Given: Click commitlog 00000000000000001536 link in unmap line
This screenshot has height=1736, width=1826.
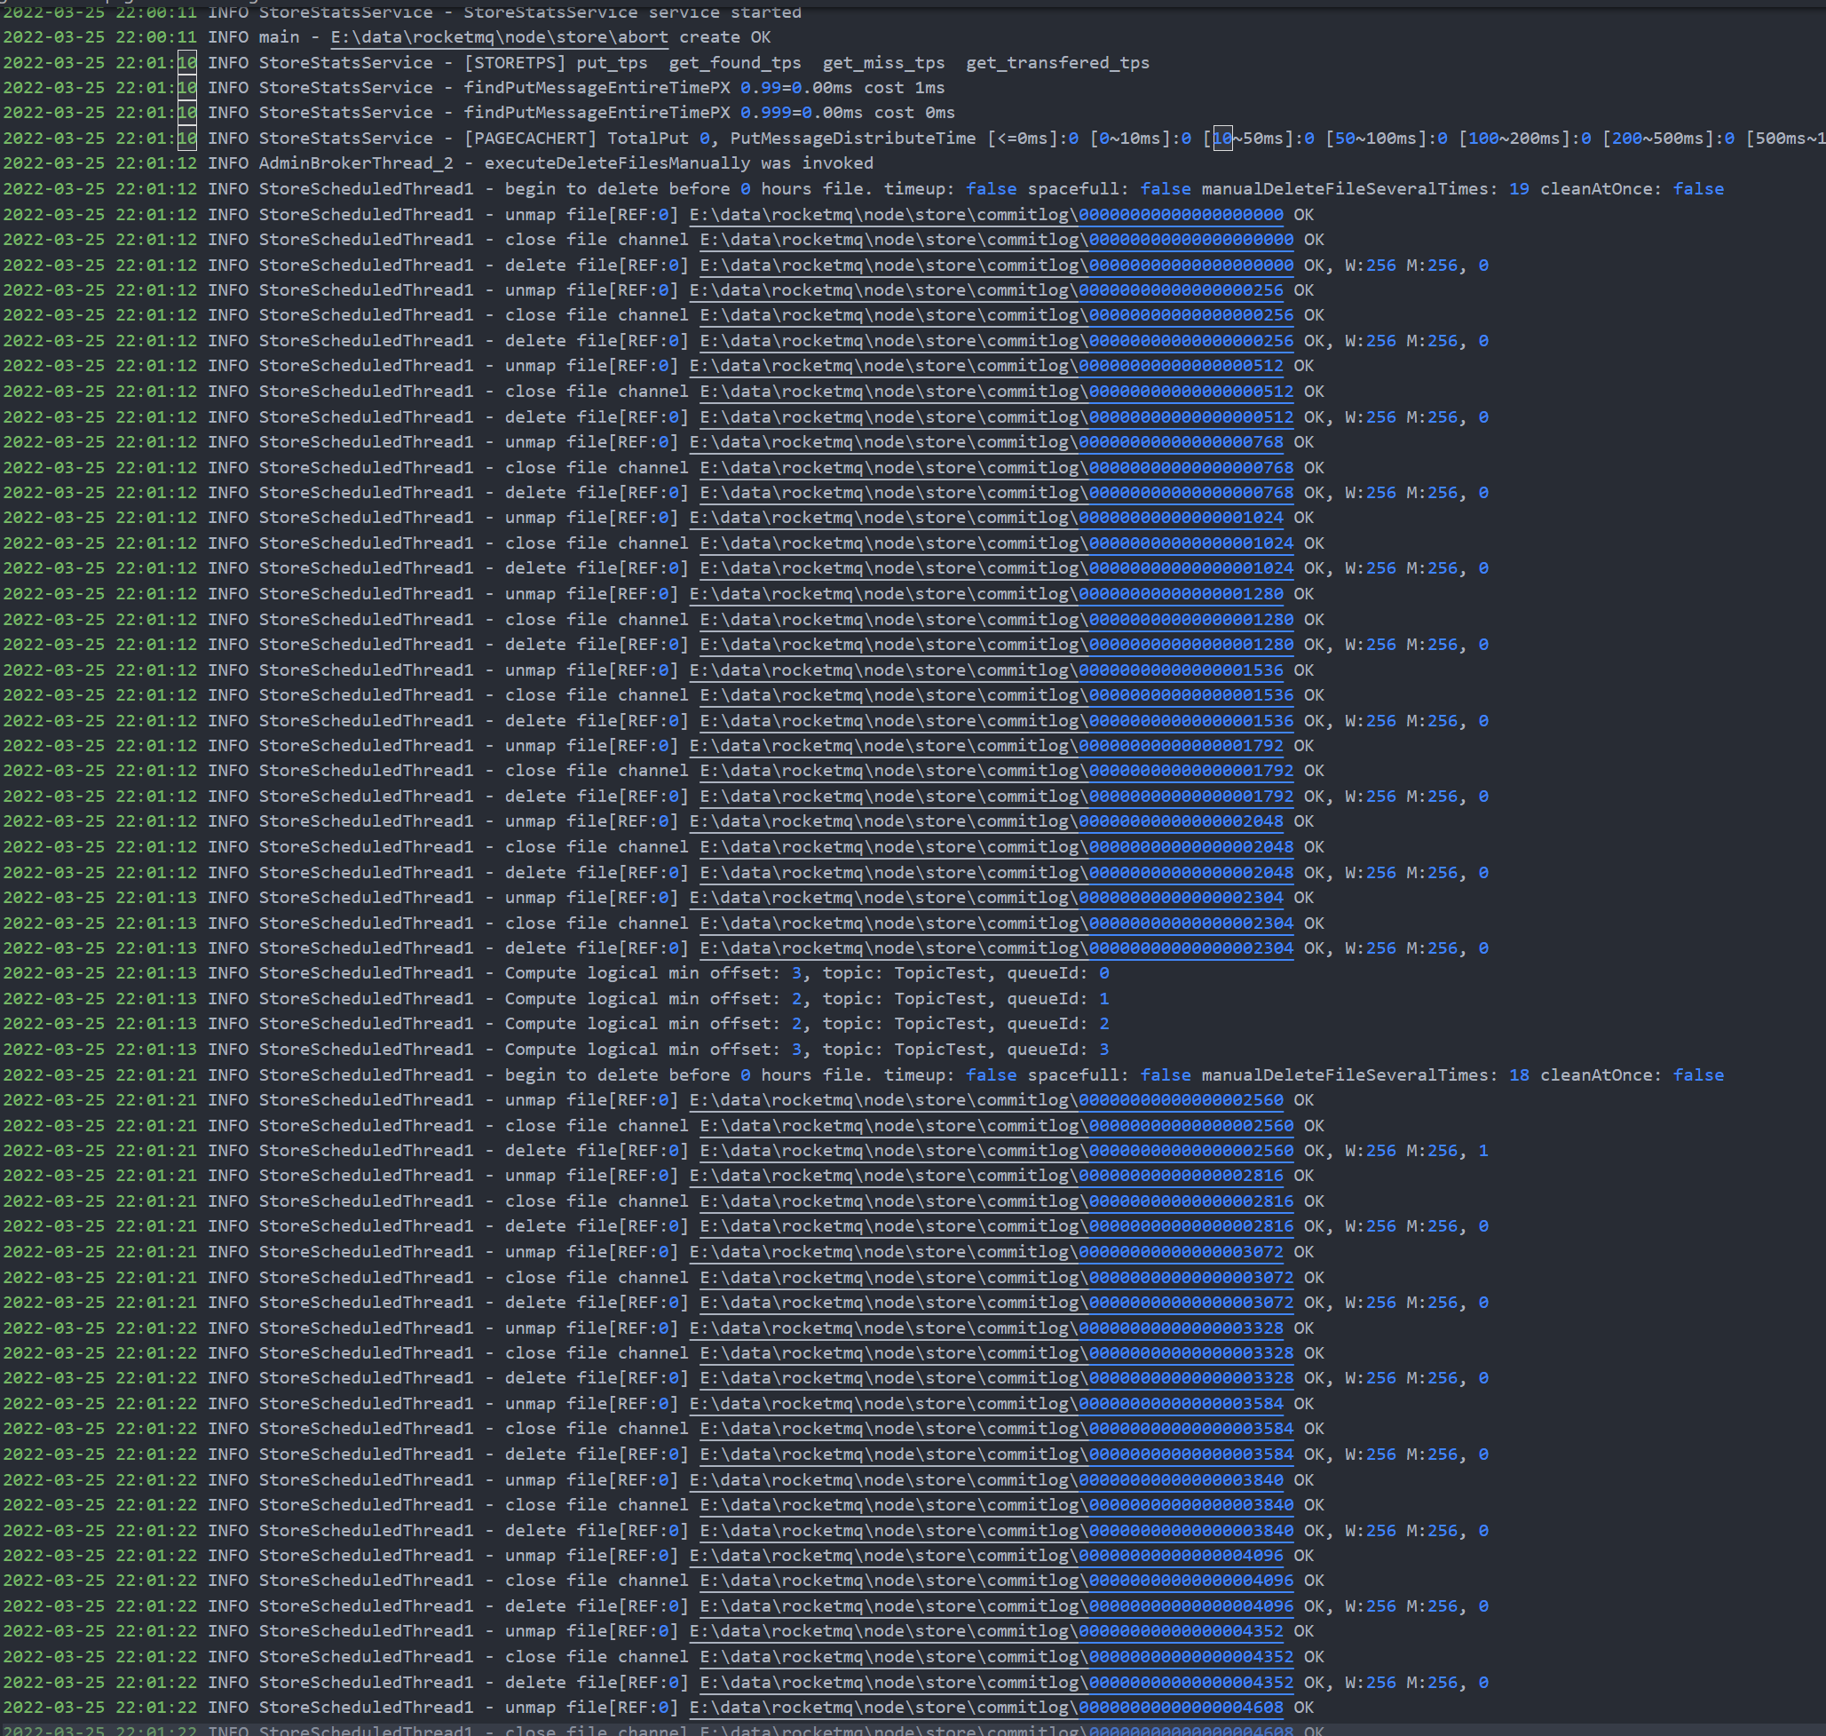Looking at the screenshot, I should point(1181,670).
